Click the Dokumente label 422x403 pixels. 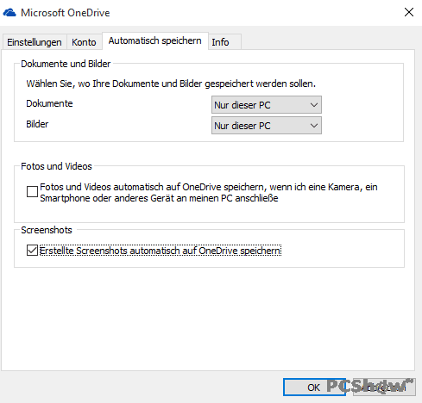pos(49,103)
